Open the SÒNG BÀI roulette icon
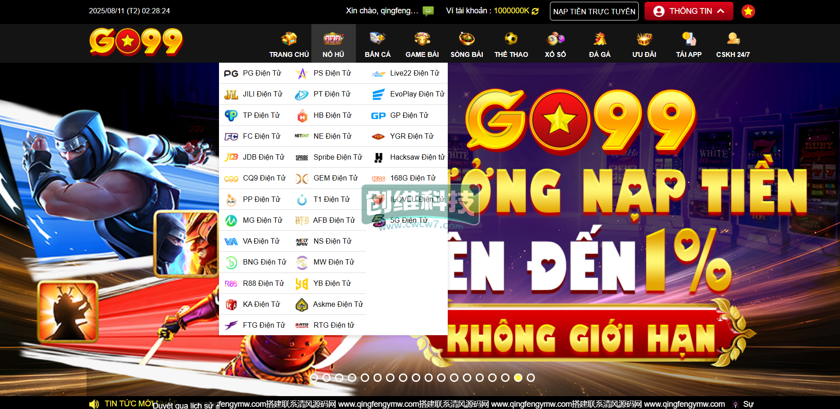Viewport: 840px width, 409px height. click(466, 39)
